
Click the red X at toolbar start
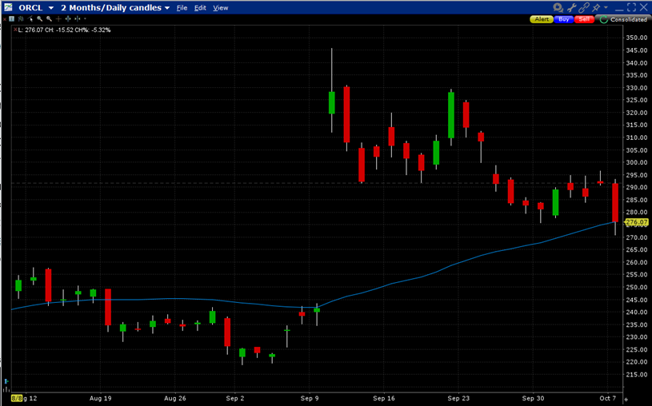5,19
